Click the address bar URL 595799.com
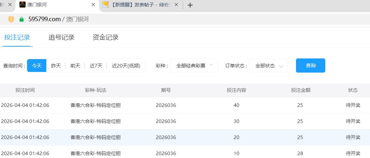The image size is (370, 158). tap(44, 19)
